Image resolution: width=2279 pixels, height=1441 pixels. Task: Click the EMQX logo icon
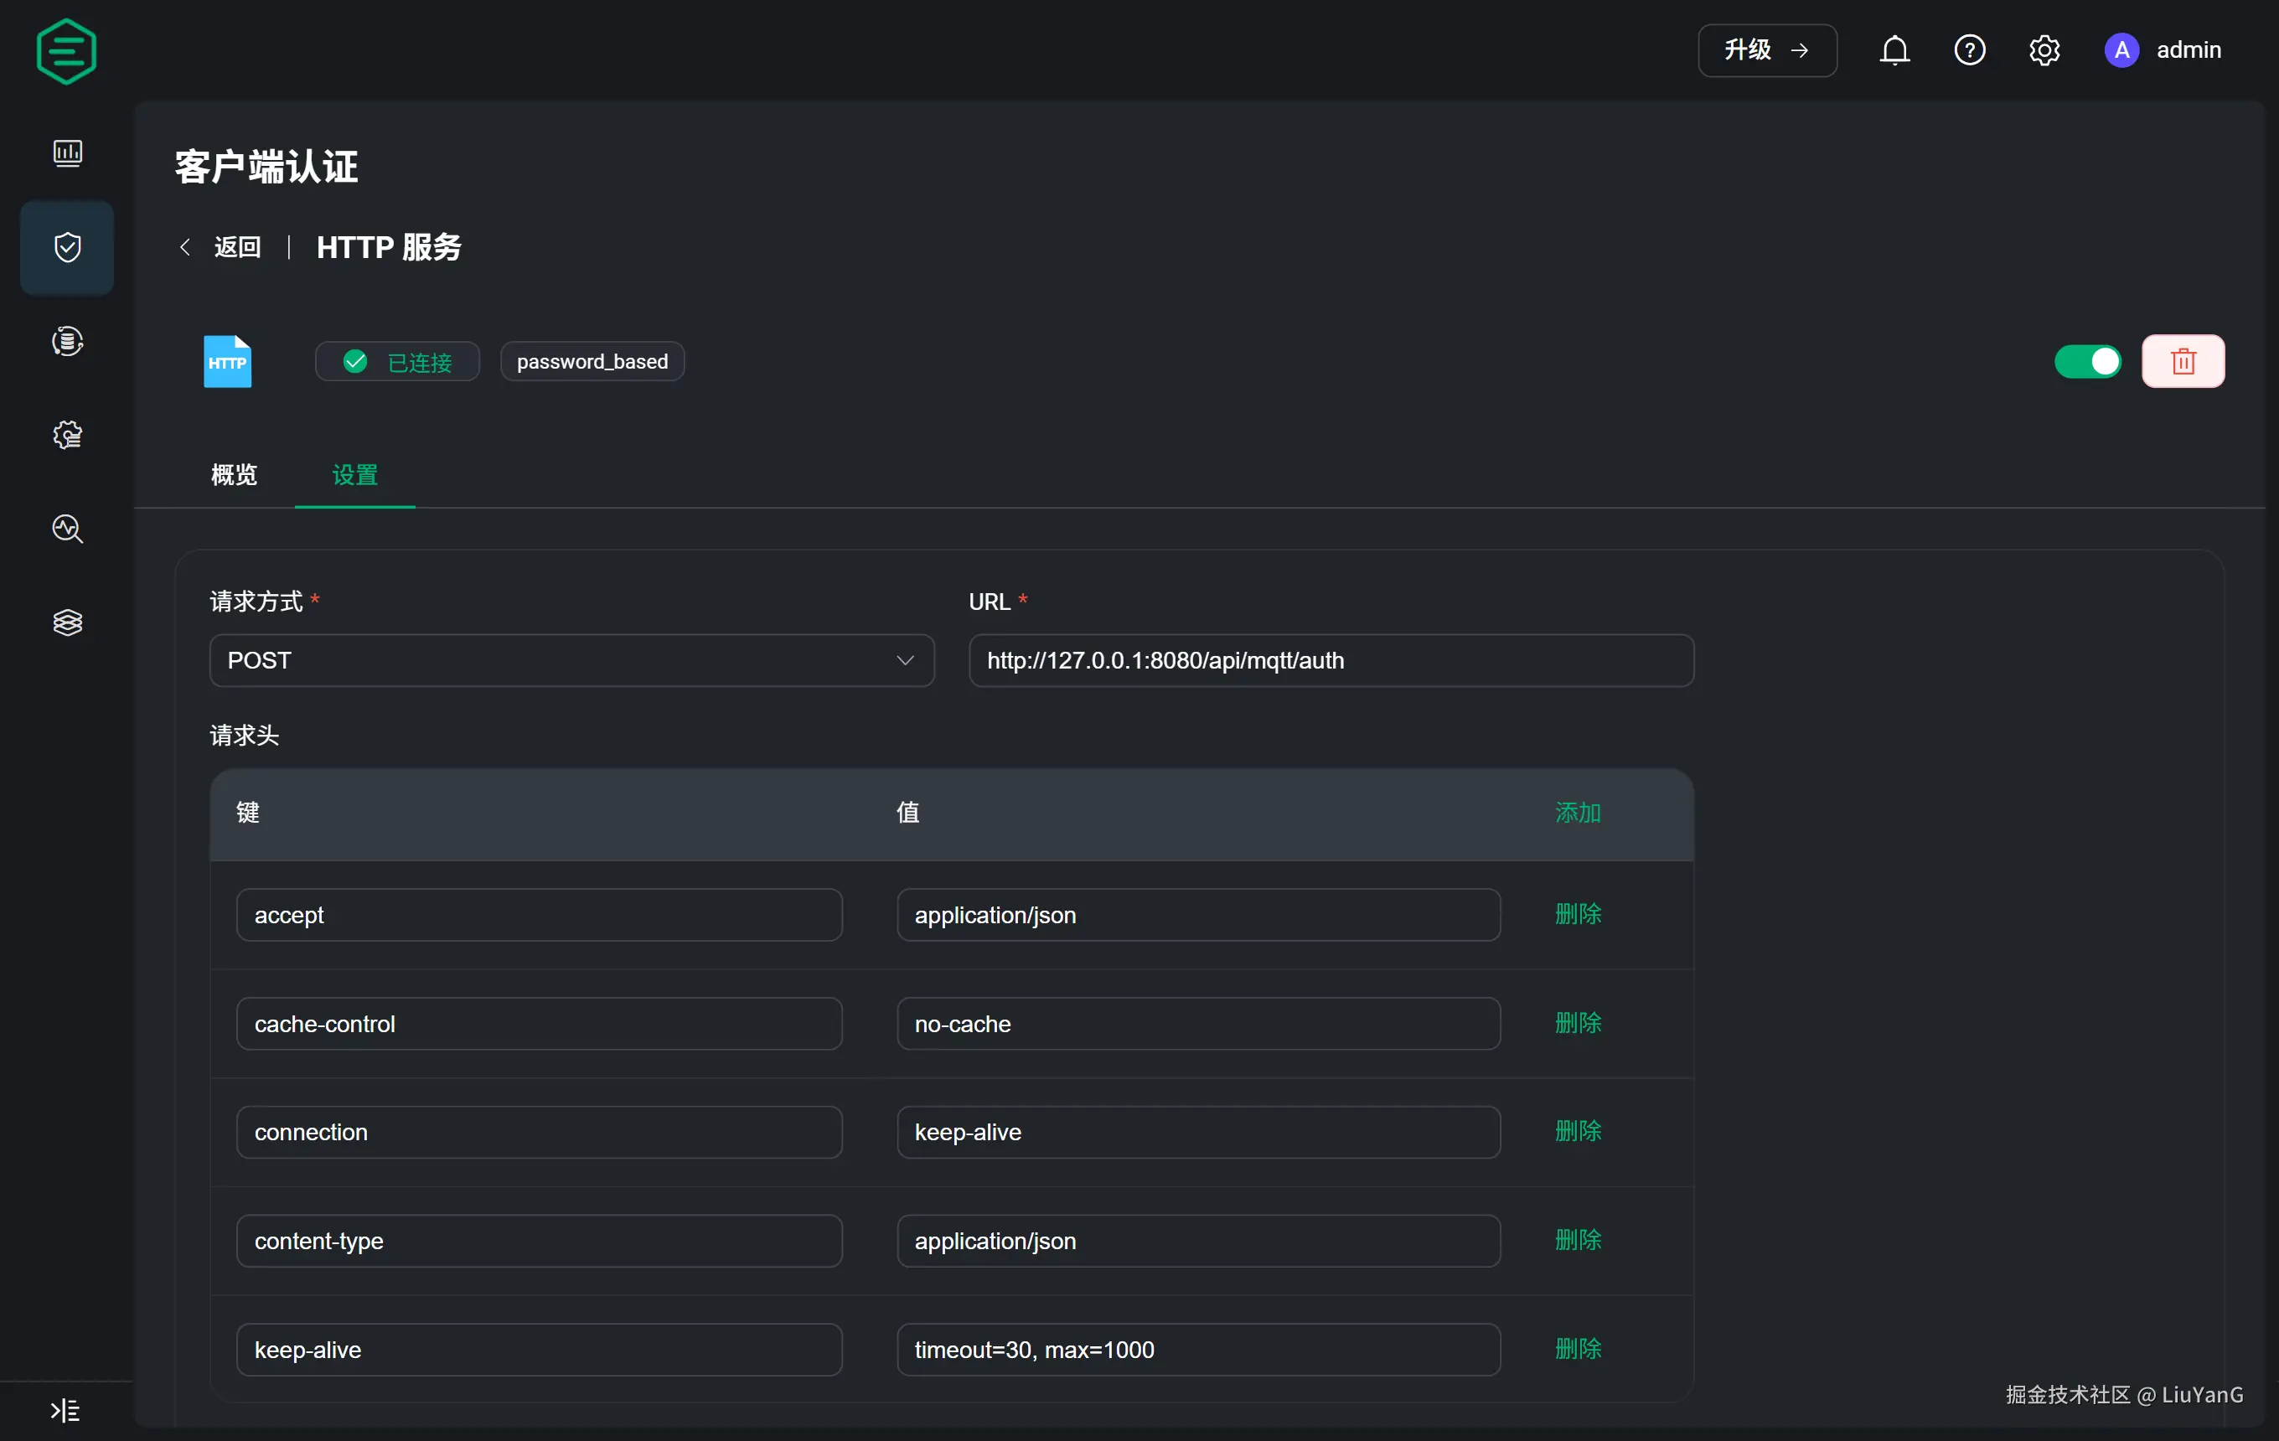(x=66, y=51)
